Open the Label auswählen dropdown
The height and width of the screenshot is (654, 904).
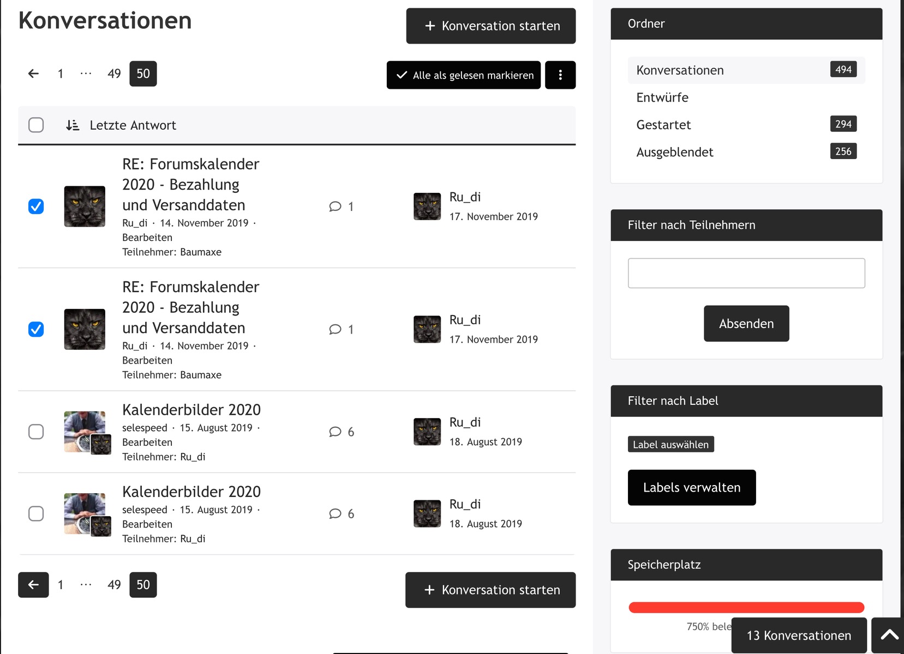[670, 445]
